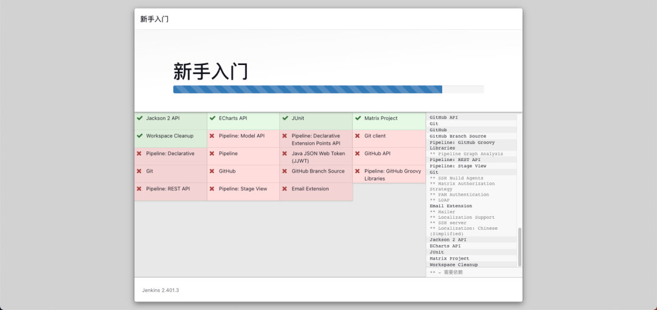Click 'Email Extension' name in plugin grid
This screenshot has width=657, height=310.
310,188
